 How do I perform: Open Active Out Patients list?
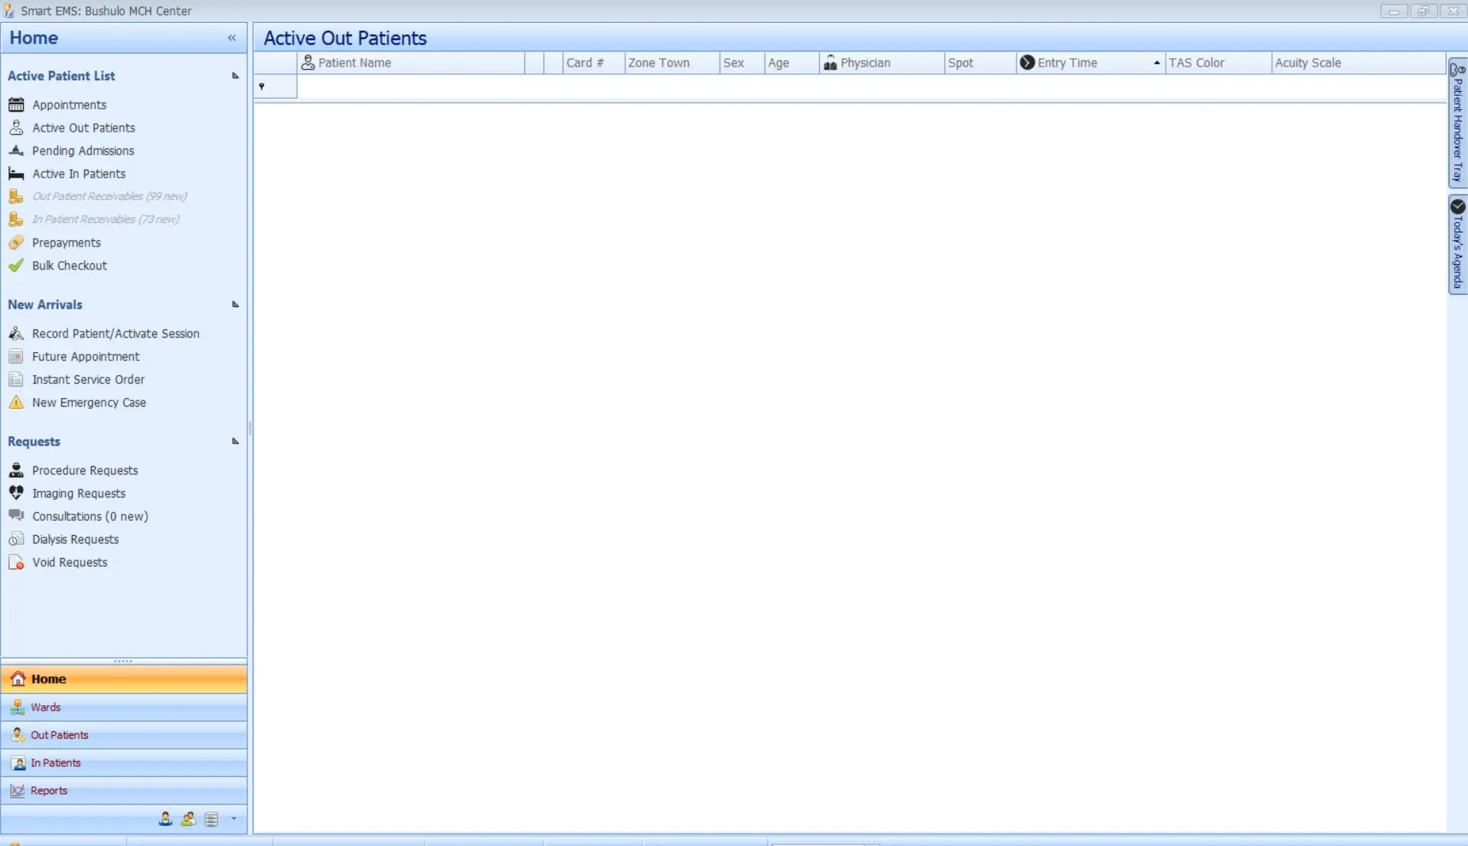click(x=83, y=128)
